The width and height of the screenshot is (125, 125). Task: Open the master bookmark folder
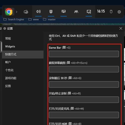click(x=49, y=19)
